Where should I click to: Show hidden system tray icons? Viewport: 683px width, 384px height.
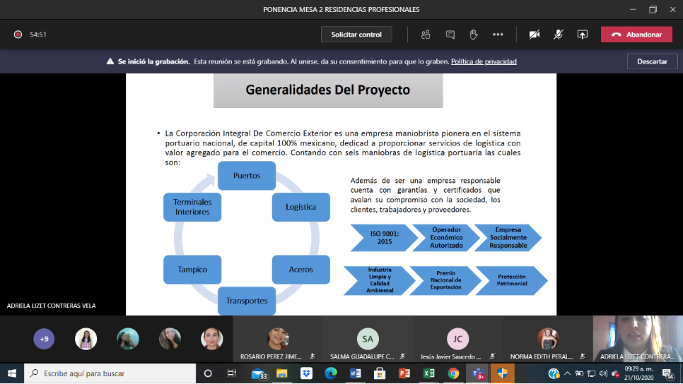tap(567, 373)
